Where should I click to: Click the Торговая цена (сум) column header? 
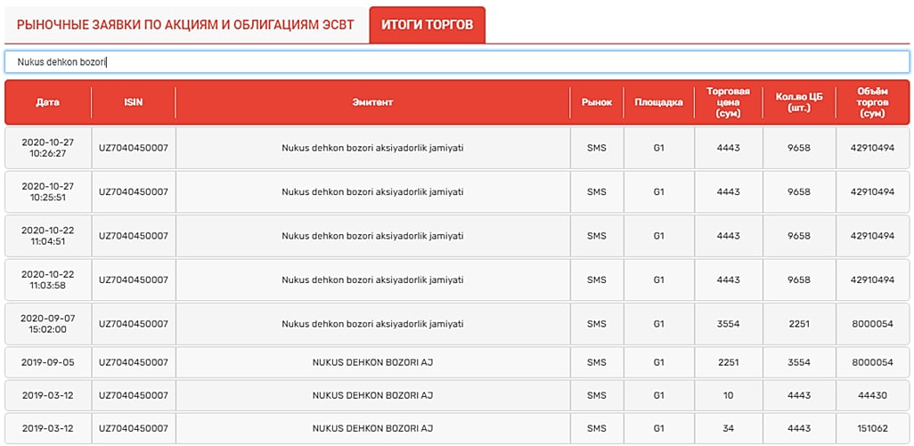pyautogui.click(x=728, y=102)
